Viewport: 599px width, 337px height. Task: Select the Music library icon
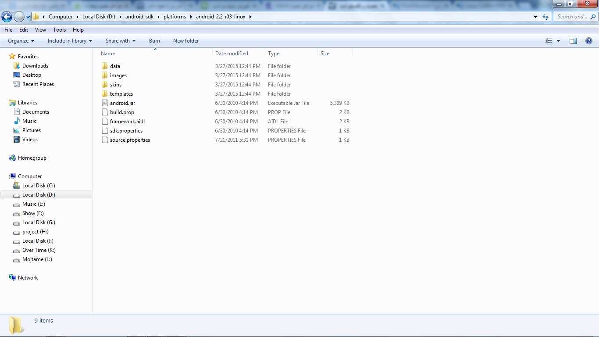[x=17, y=121]
